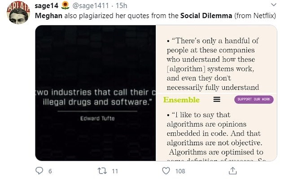The width and height of the screenshot is (284, 179).
Task: Open the 15h timestamp link
Action: [120, 5]
